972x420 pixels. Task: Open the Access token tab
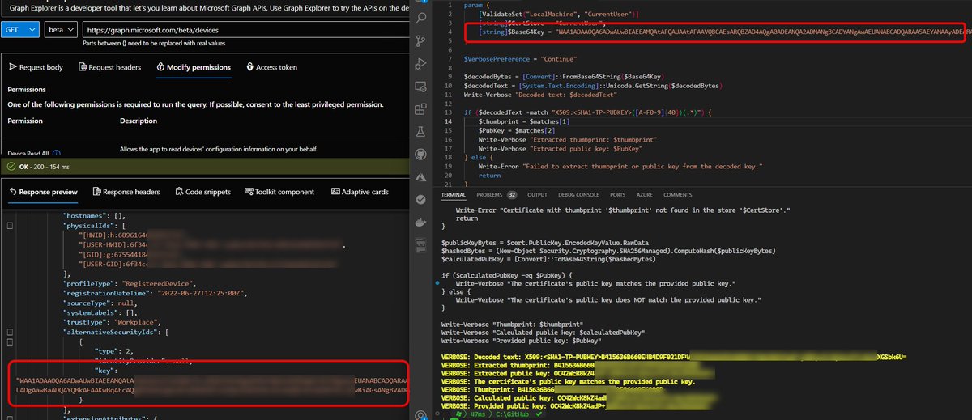pos(272,67)
